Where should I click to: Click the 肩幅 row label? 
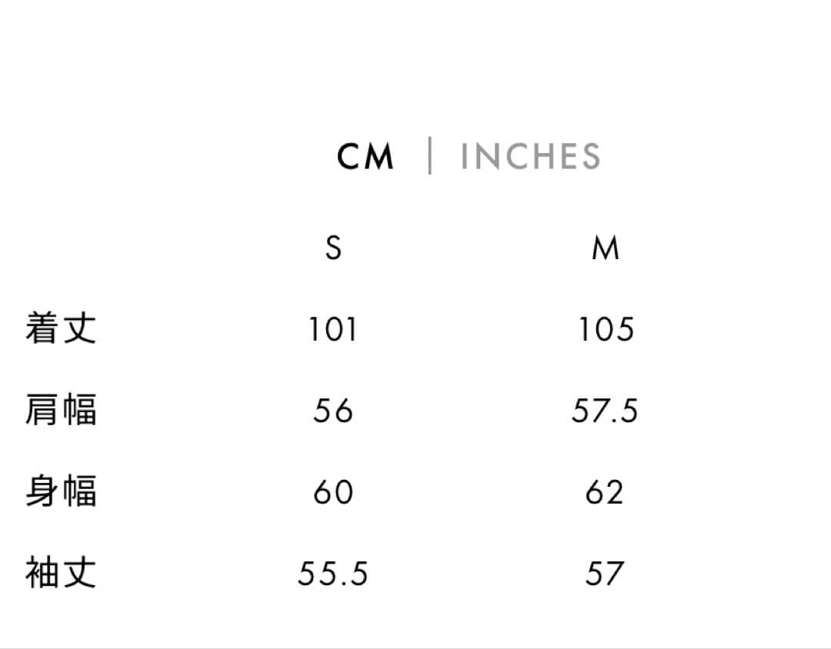[61, 410]
